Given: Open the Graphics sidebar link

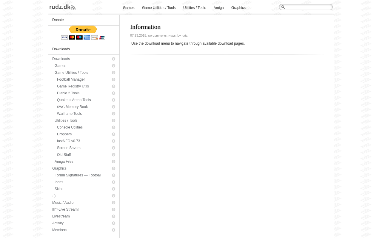Looking at the screenshot, I should pyautogui.click(x=59, y=168).
